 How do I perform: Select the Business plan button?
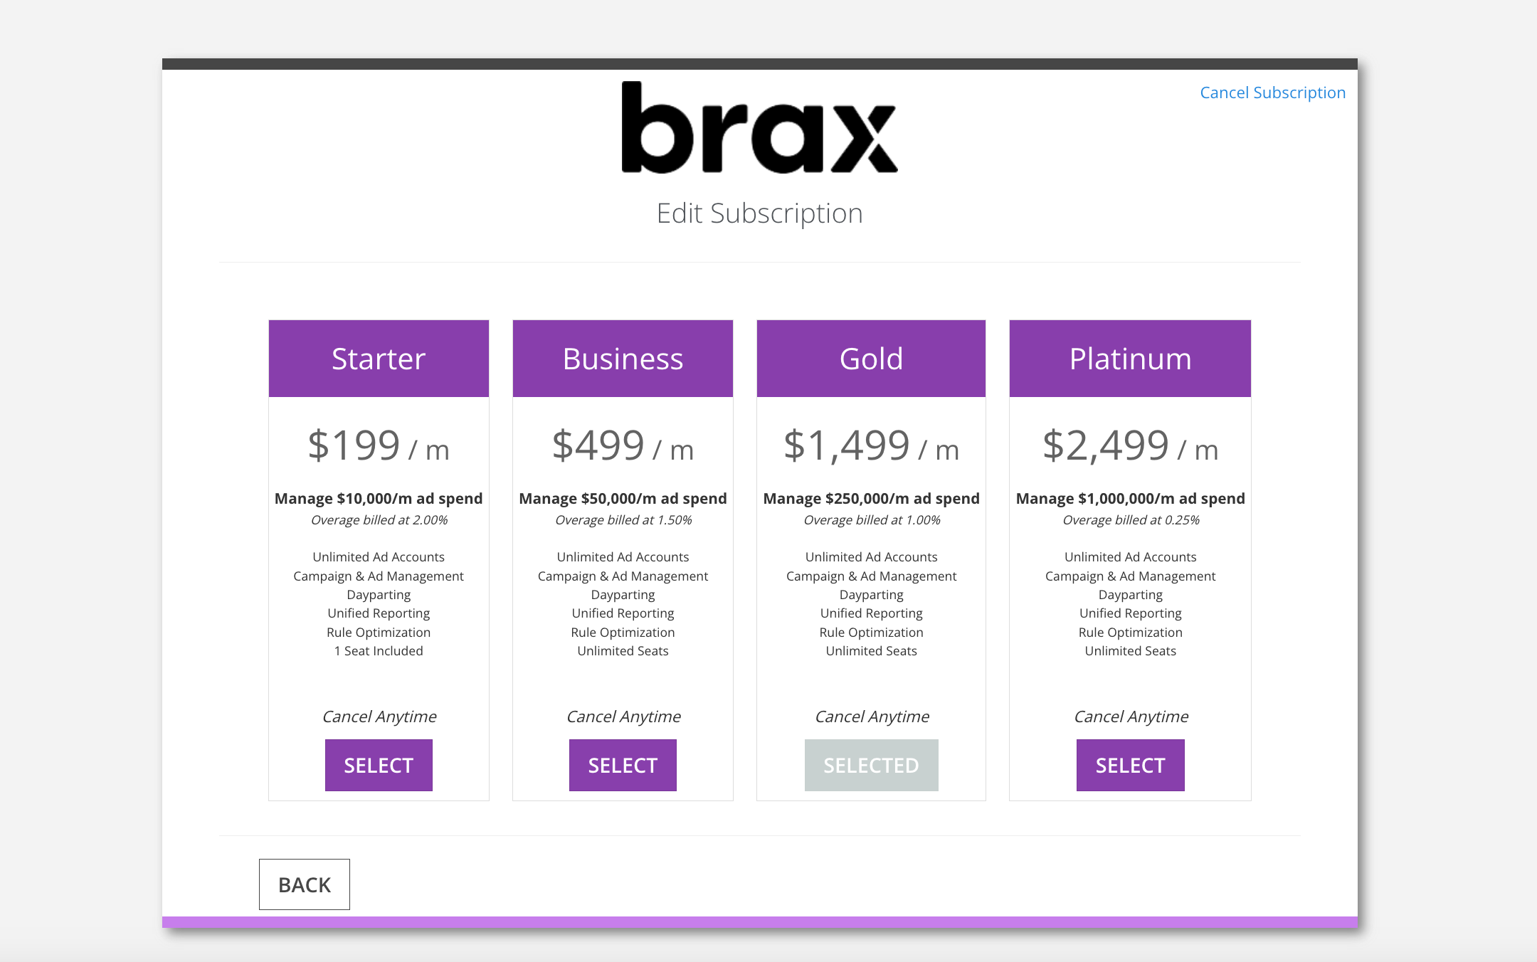[x=623, y=765]
